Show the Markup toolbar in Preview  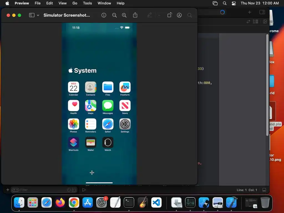coord(179,15)
